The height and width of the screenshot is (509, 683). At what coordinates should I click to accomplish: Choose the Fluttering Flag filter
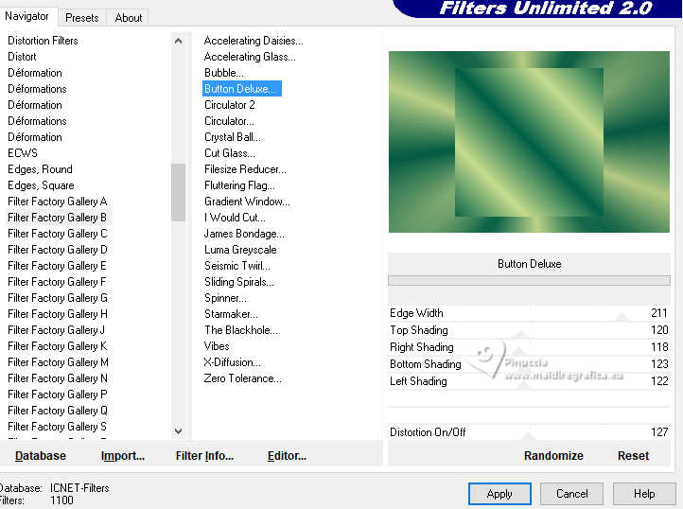tap(239, 185)
